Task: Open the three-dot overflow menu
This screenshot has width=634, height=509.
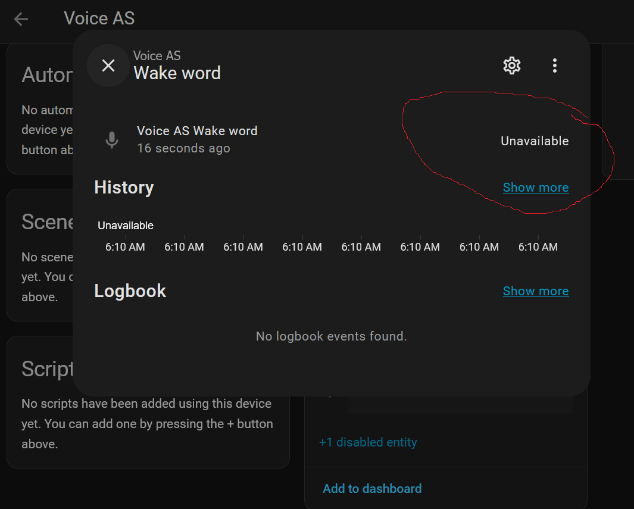Action: tap(554, 65)
